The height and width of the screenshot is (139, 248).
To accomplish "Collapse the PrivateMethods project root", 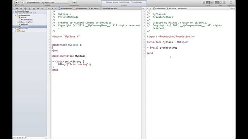I will click(14, 12).
